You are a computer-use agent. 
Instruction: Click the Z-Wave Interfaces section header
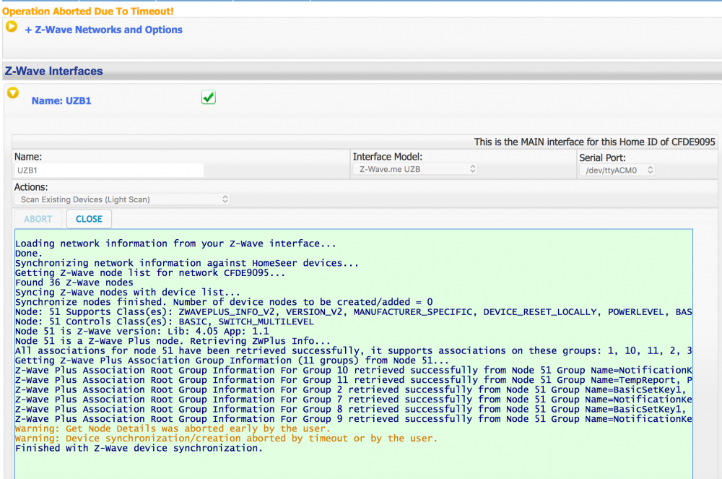tap(54, 72)
